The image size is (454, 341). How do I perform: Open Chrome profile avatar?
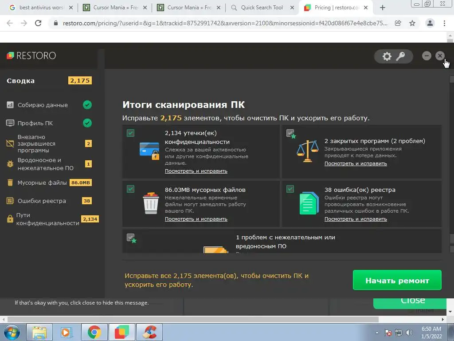430,23
